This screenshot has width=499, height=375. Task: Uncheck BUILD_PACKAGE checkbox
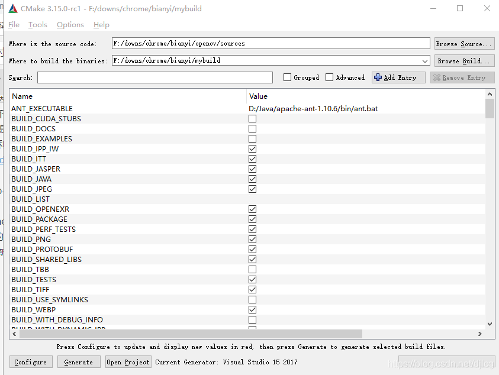(252, 219)
